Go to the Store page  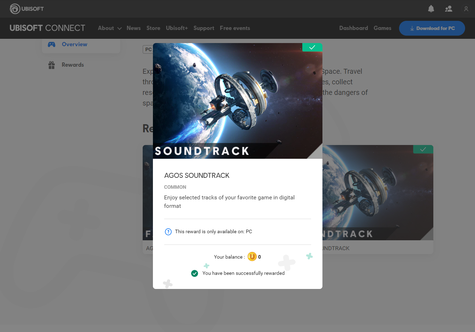tap(153, 28)
